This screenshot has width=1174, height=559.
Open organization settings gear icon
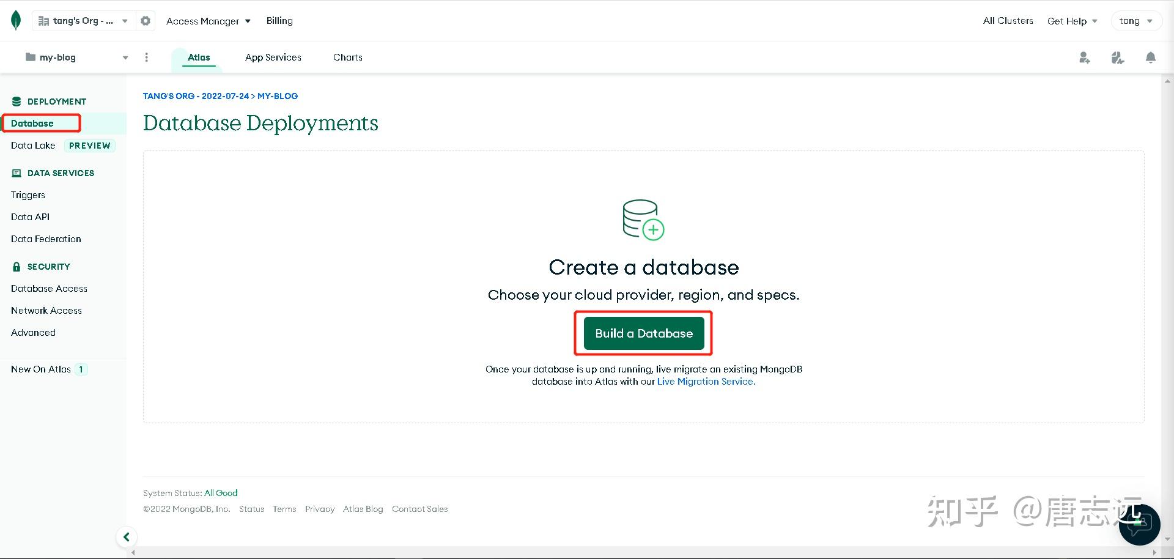(146, 21)
